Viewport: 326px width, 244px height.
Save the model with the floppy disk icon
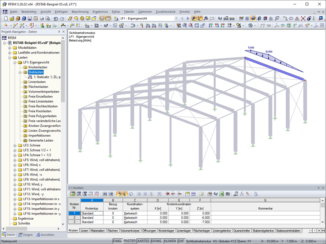pos(30,18)
